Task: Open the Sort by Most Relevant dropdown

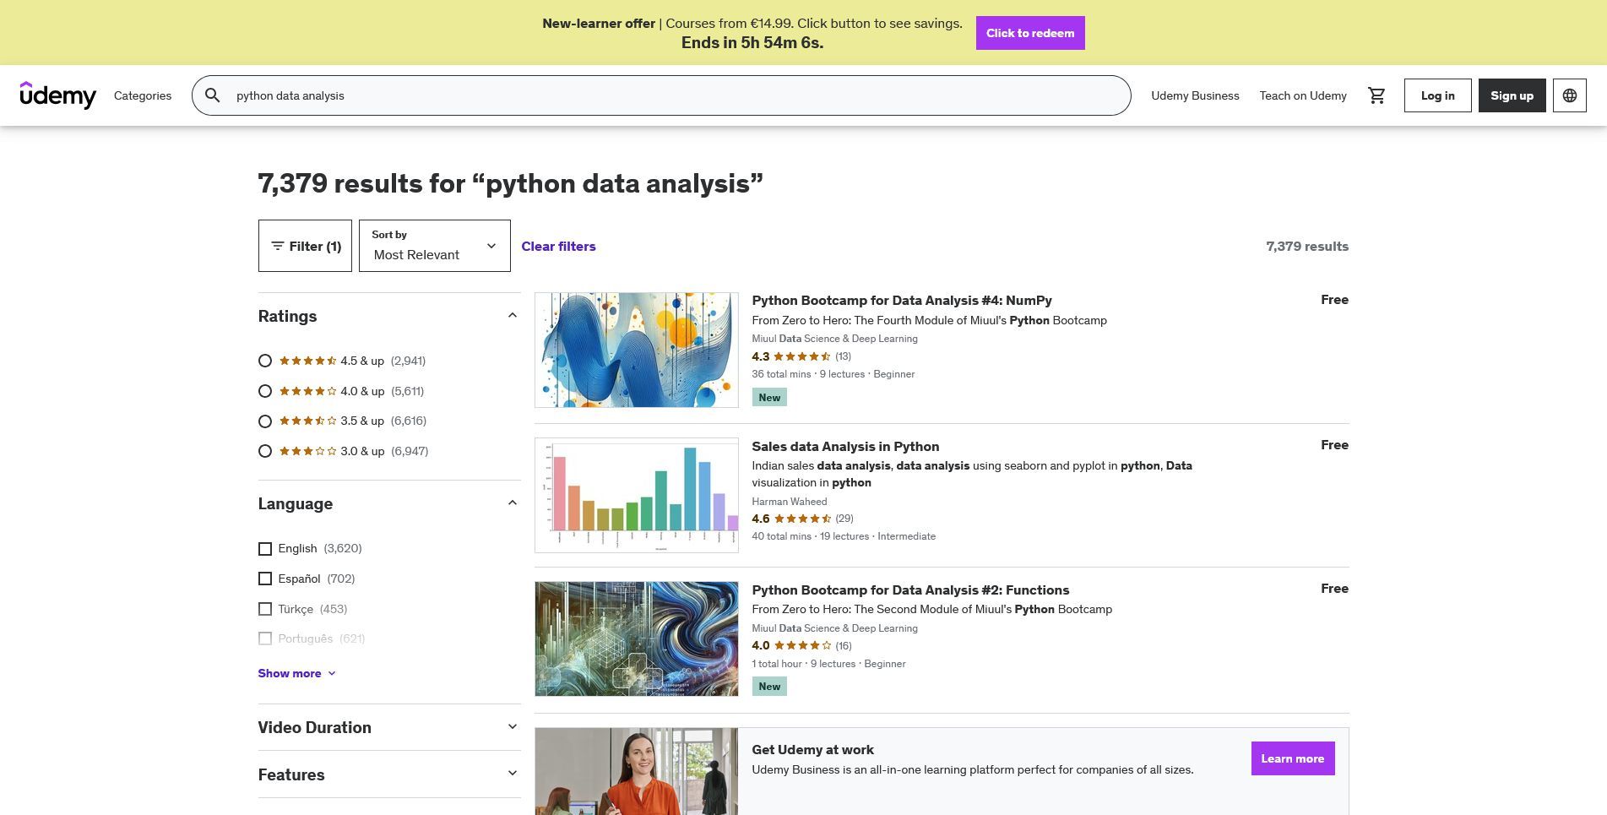Action: pyautogui.click(x=434, y=246)
